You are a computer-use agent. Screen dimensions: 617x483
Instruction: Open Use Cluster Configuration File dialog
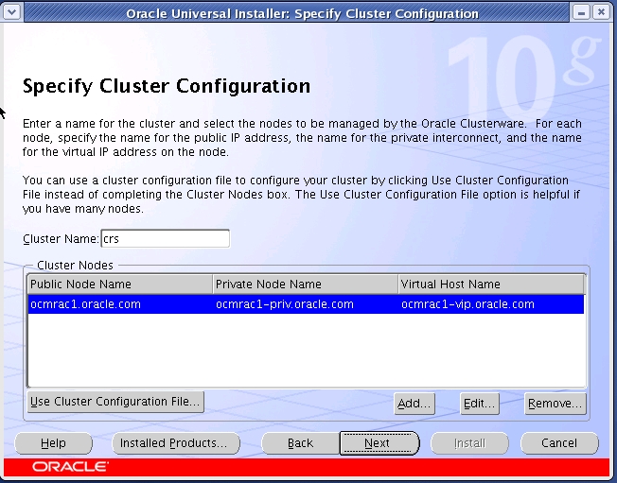pyautogui.click(x=115, y=402)
